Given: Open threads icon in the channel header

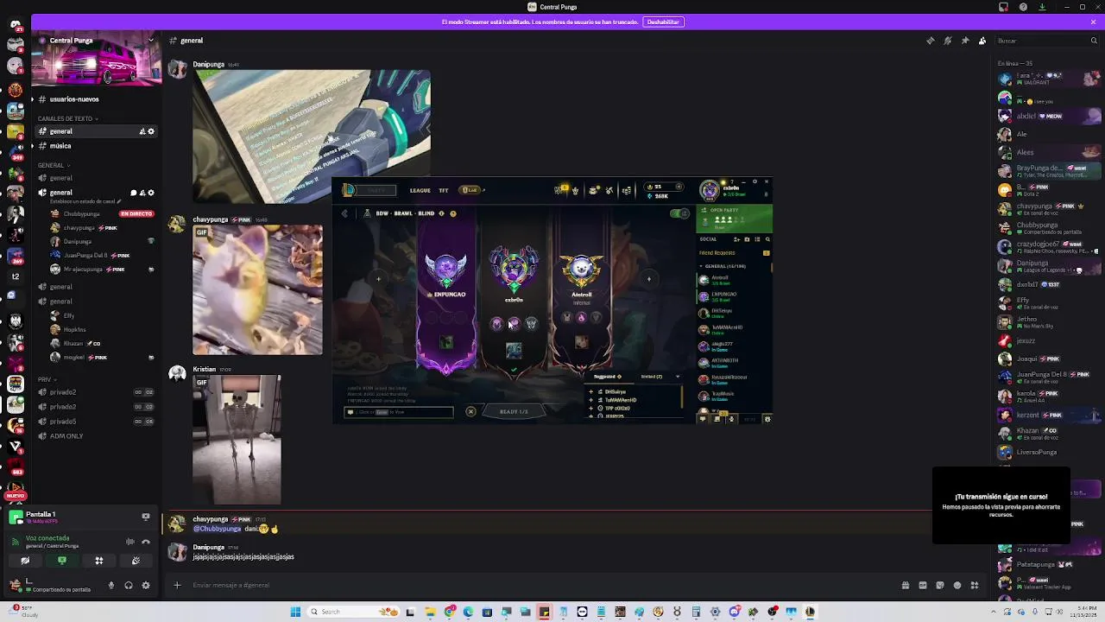Looking at the screenshot, I should tap(931, 41).
